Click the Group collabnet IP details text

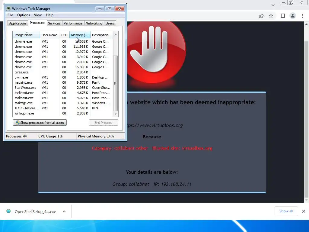tap(152, 184)
